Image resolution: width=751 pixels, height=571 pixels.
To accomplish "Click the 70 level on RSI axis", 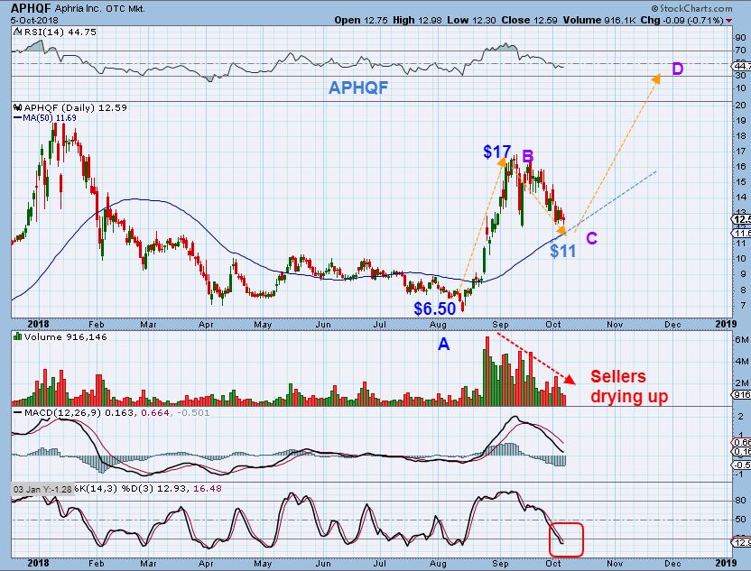I will tap(740, 50).
